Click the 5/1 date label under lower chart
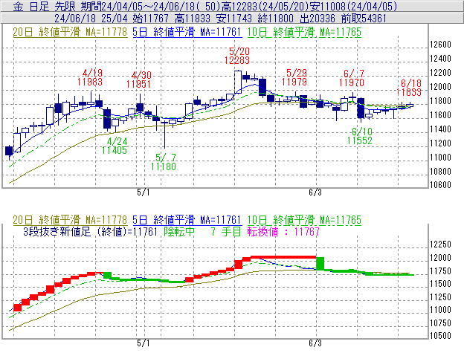This screenshot has width=464, height=353. point(144,343)
